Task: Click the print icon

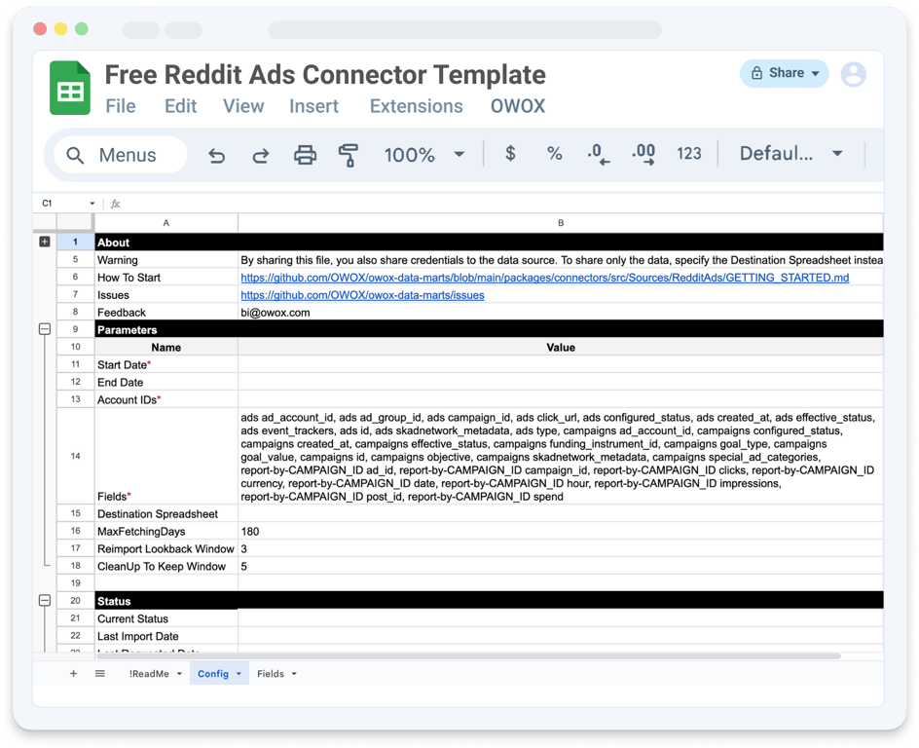Action: click(x=305, y=155)
